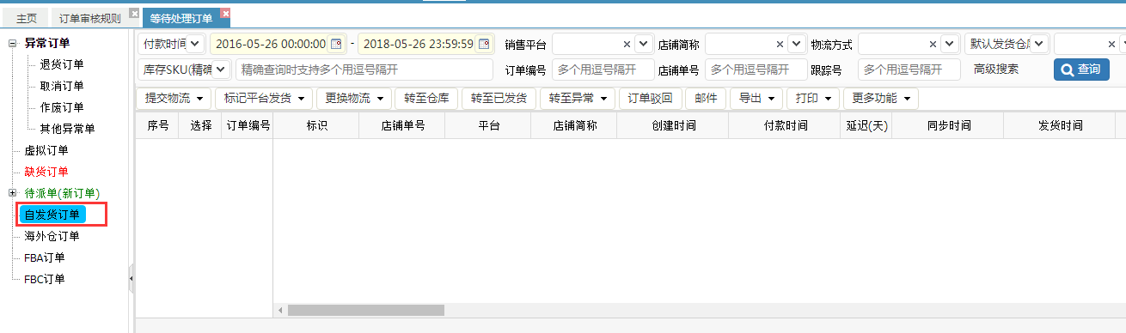1126x333 pixels.
Task: Click the 查询 search button
Action: click(x=1081, y=70)
